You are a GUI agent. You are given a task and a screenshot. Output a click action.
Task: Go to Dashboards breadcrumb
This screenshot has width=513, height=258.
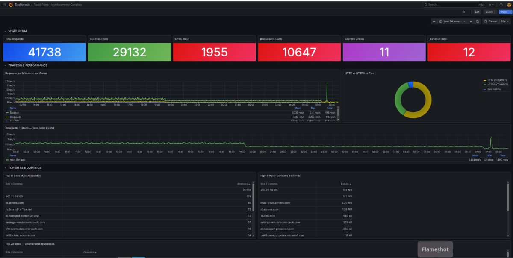[22, 4]
